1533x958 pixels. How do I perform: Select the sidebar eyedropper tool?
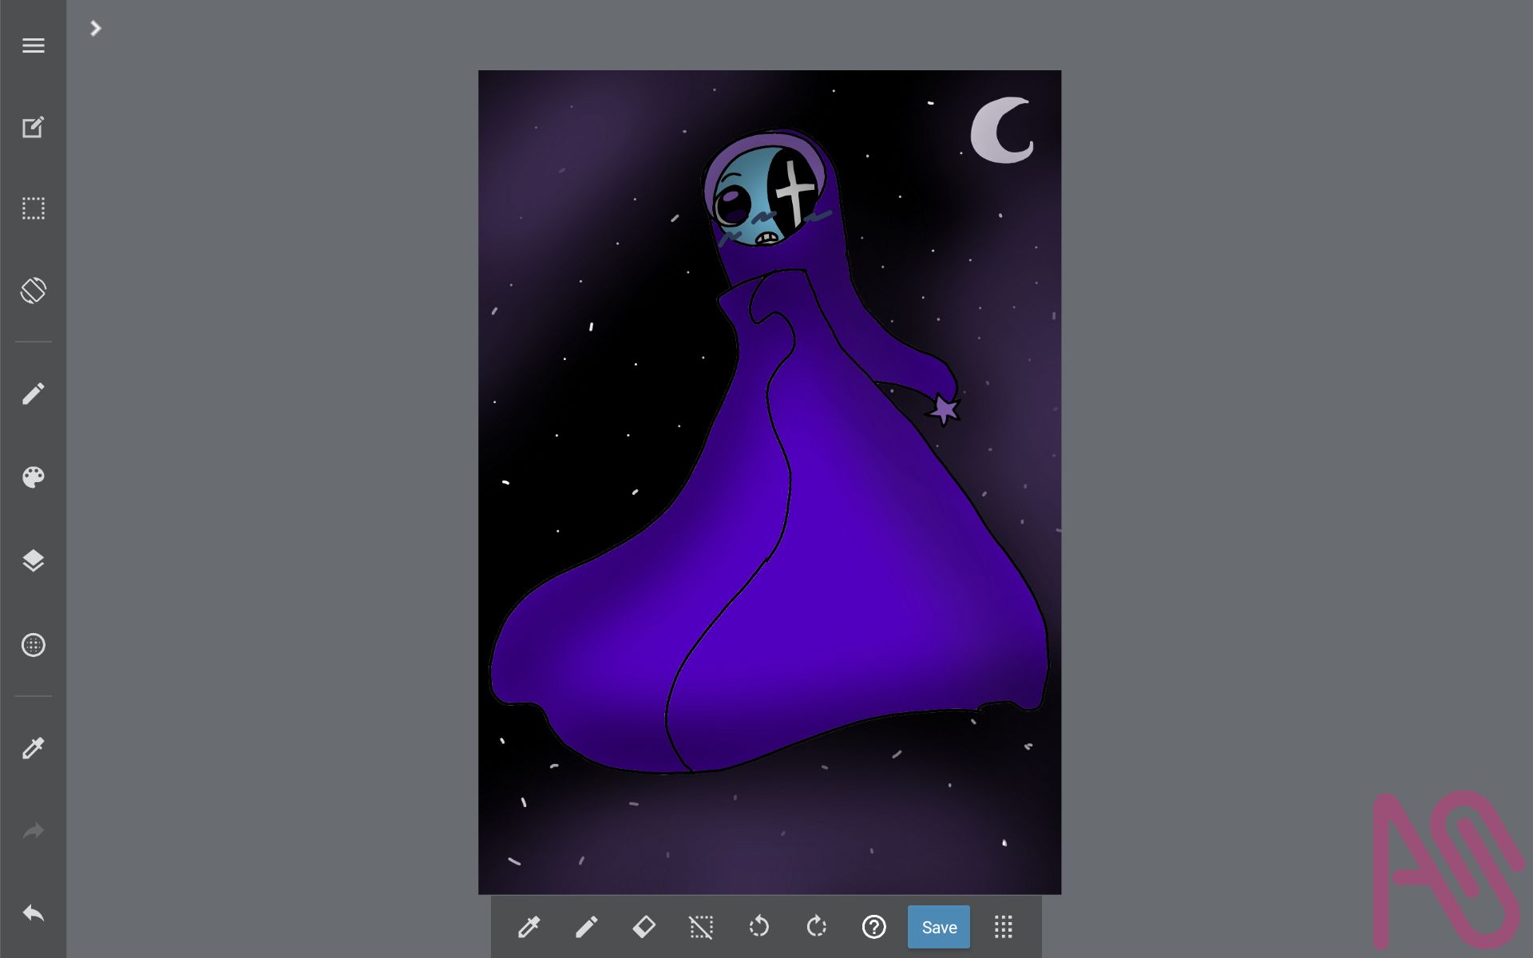pyautogui.click(x=33, y=748)
